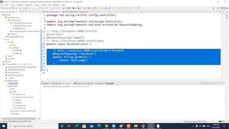This screenshot has height=129, width=229.
Task: Select SpringContainer.java in Project Explorer
Action: click(x=23, y=26)
